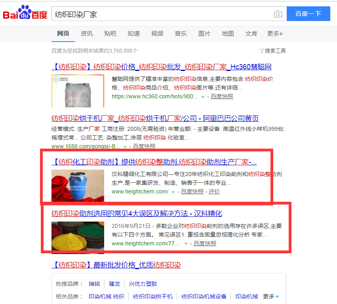Click the camera image search icon

click(278, 14)
